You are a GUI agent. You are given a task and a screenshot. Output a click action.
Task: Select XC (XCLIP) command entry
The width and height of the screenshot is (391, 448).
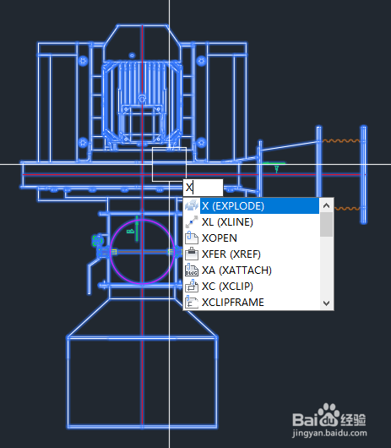point(252,286)
